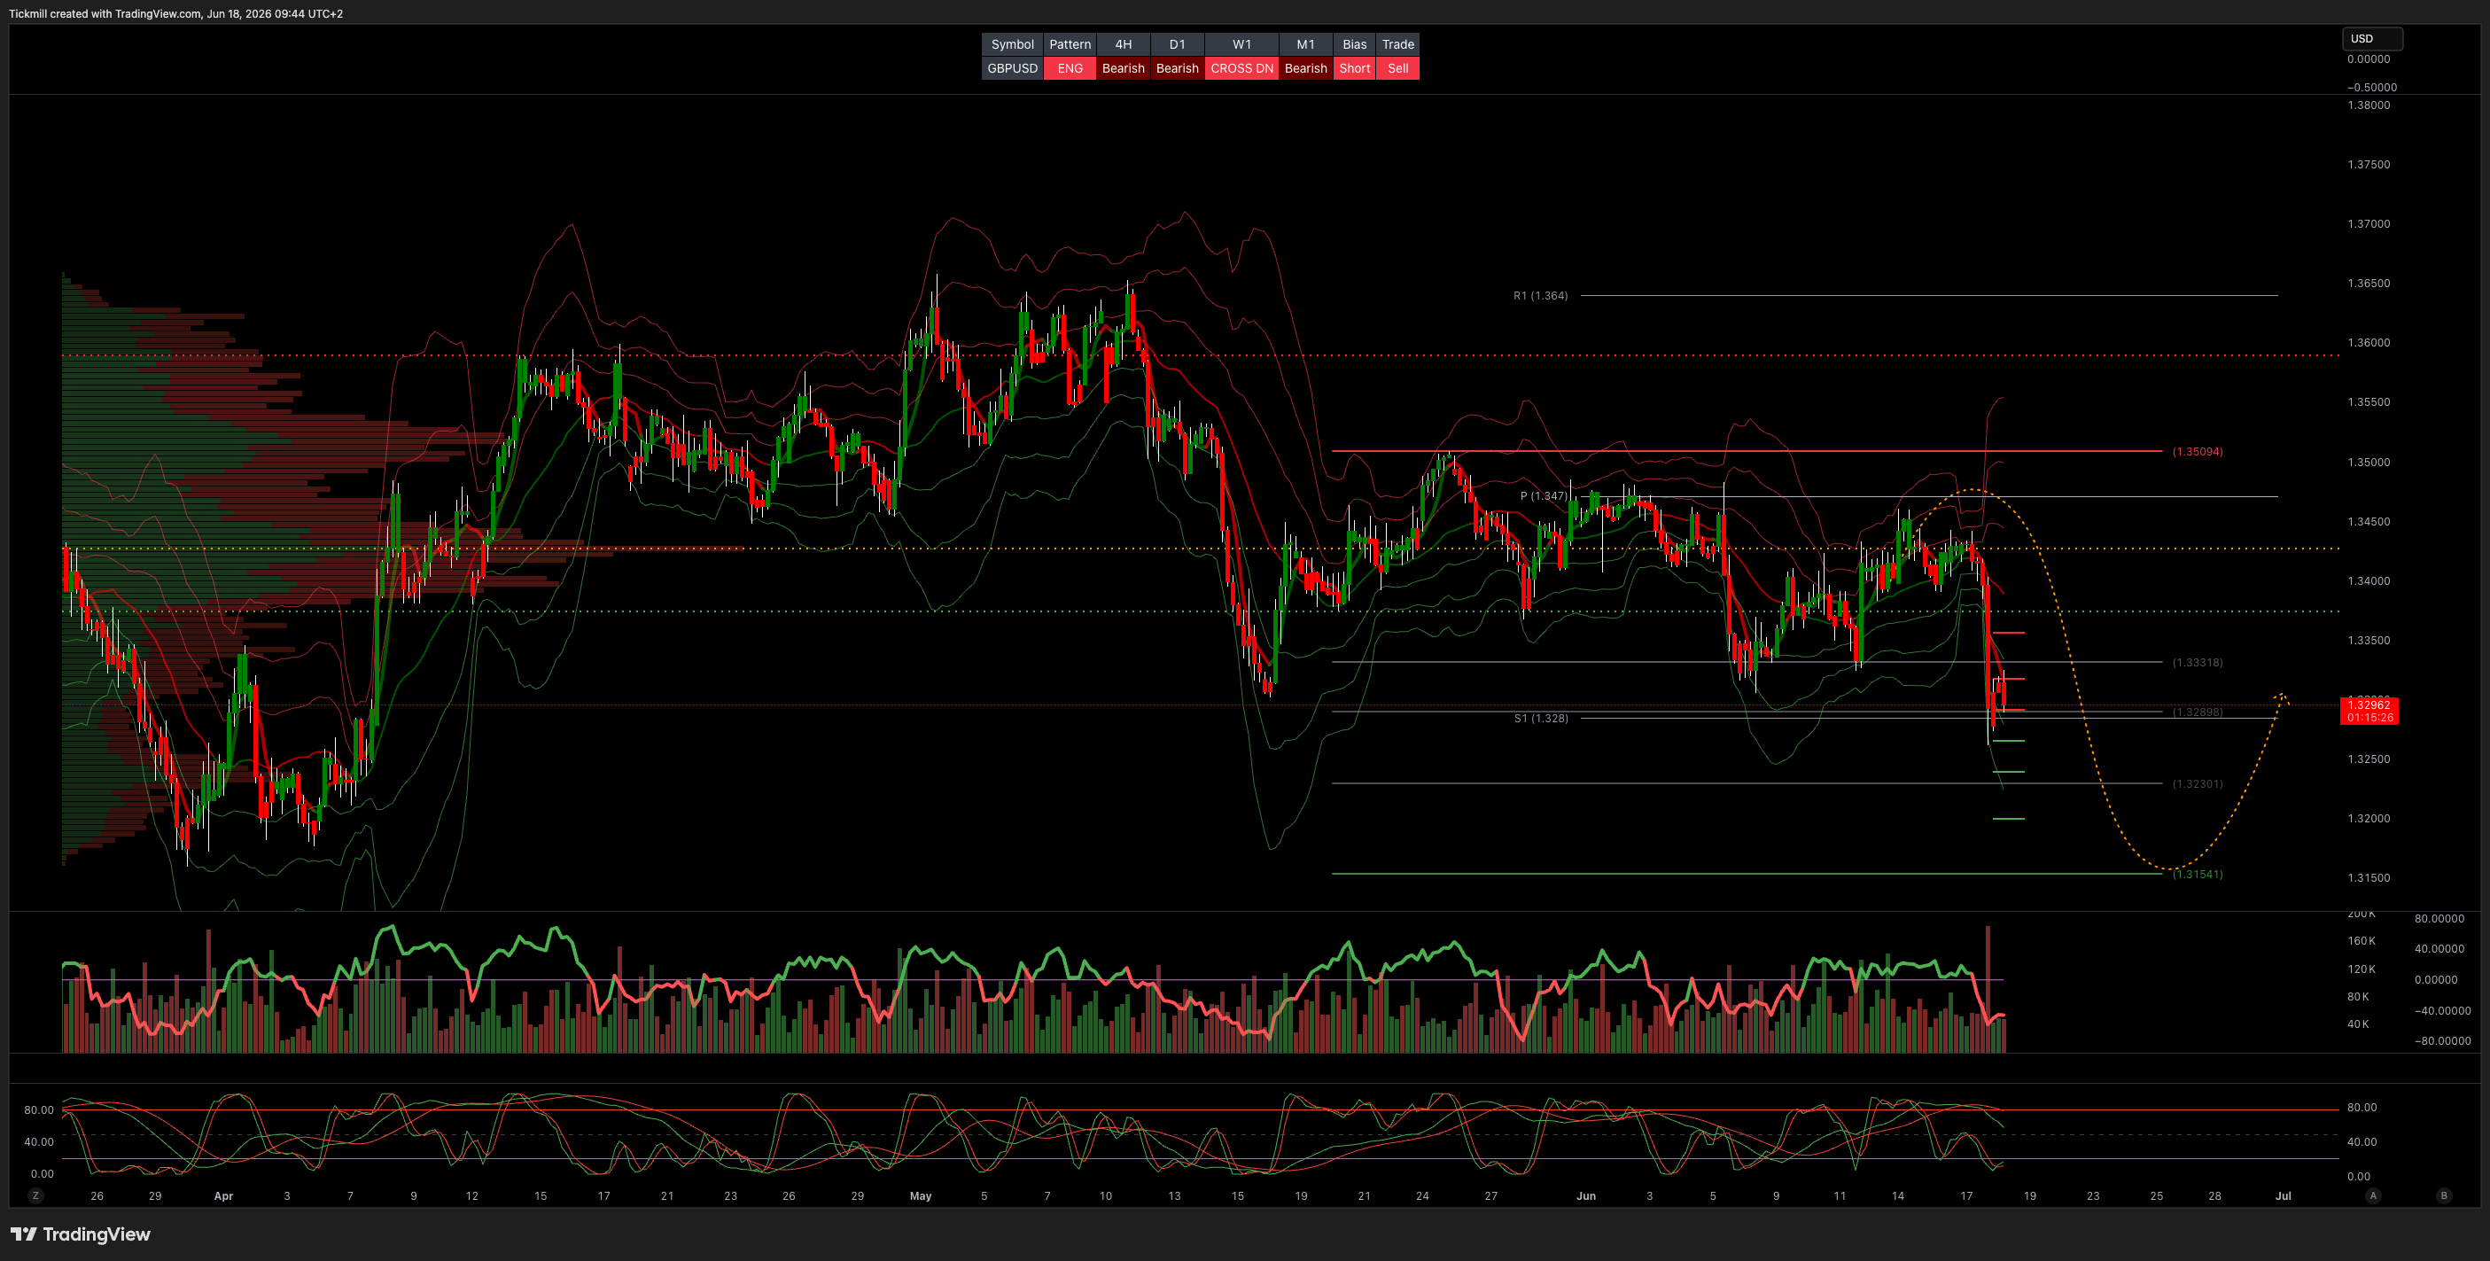Image resolution: width=2490 pixels, height=1261 pixels.
Task: Click the W1 timeframe header cell
Action: click(1242, 44)
